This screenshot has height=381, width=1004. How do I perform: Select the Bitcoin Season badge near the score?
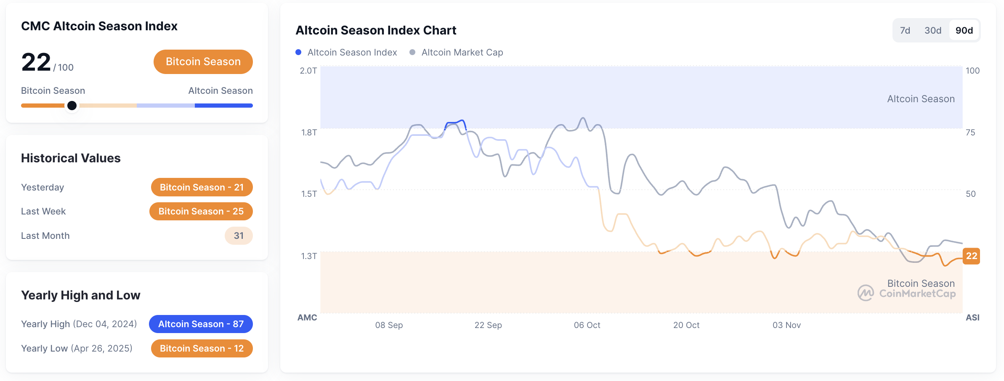(203, 61)
